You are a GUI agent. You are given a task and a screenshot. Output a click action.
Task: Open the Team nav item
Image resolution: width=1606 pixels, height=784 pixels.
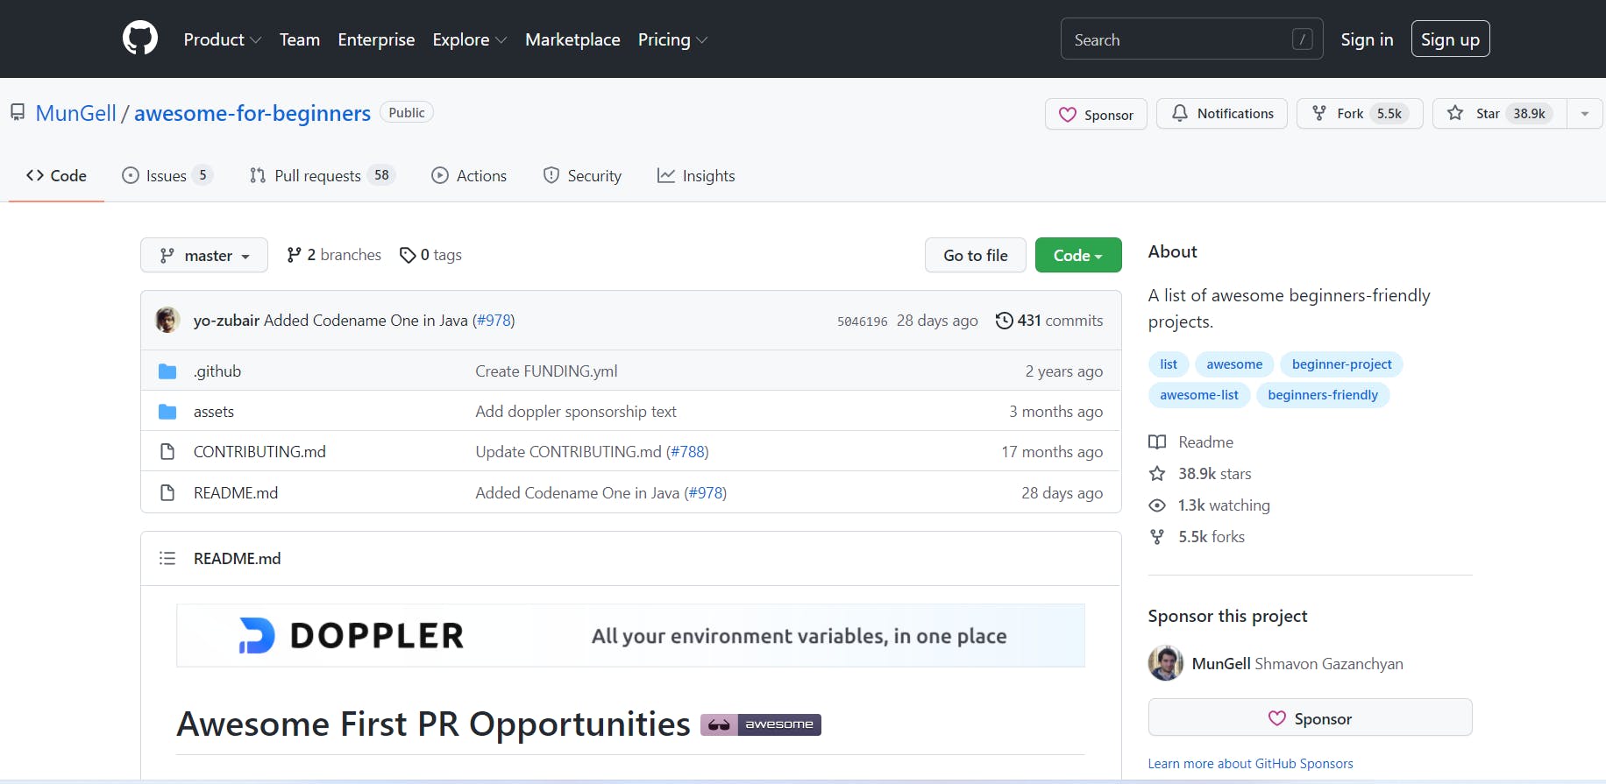300,39
